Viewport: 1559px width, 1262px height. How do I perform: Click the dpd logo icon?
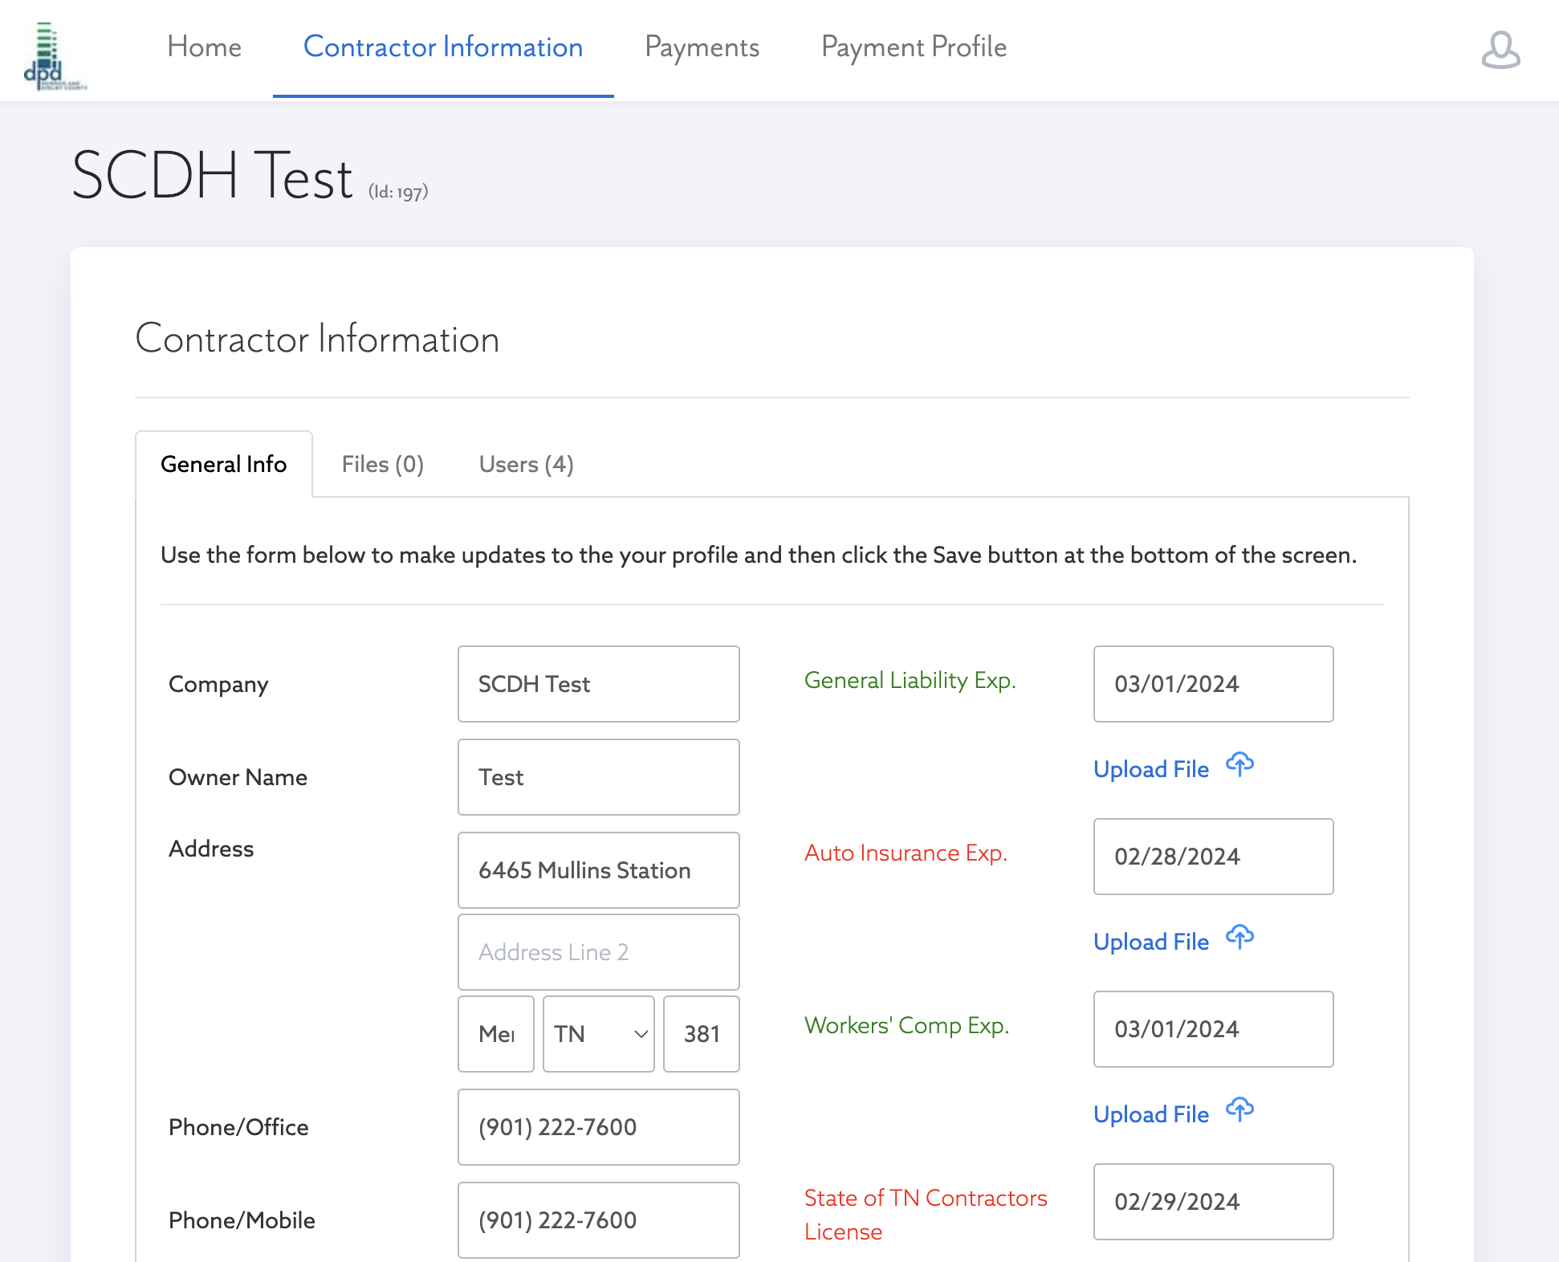coord(51,56)
